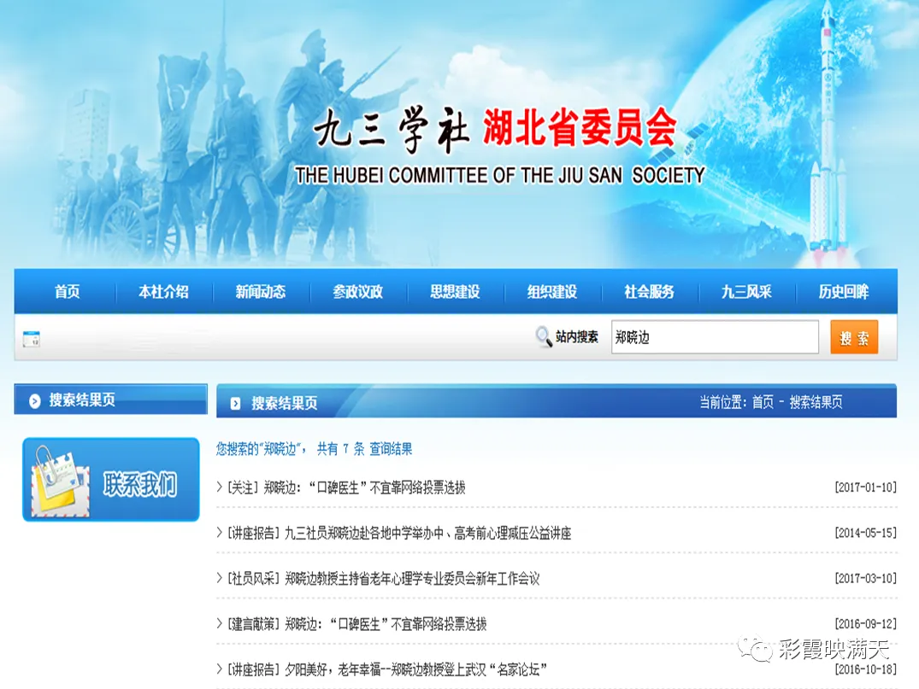This screenshot has width=919, height=689.
Task: Click the magnifying glass site-search icon
Action: (545, 336)
